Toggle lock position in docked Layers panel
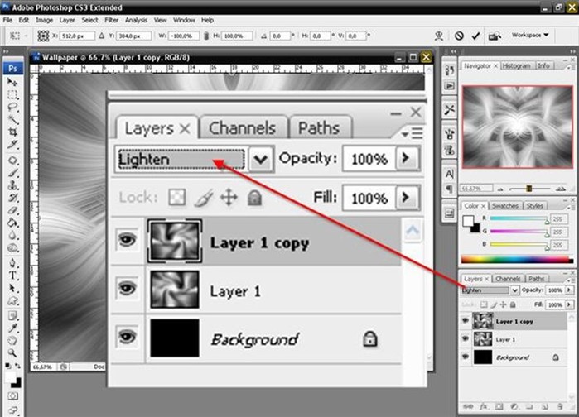This screenshot has height=417, width=579. point(503,304)
